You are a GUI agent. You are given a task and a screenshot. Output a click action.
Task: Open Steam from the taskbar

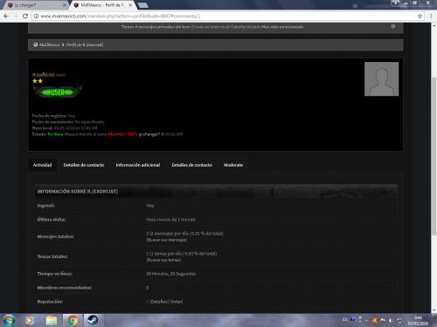93,320
